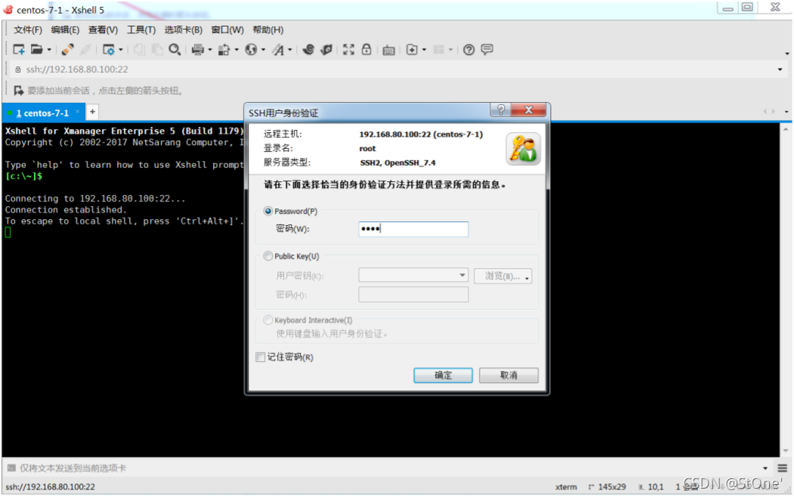Click the lock screen padlock icon
Image resolution: width=794 pixels, height=497 pixels.
366,49
